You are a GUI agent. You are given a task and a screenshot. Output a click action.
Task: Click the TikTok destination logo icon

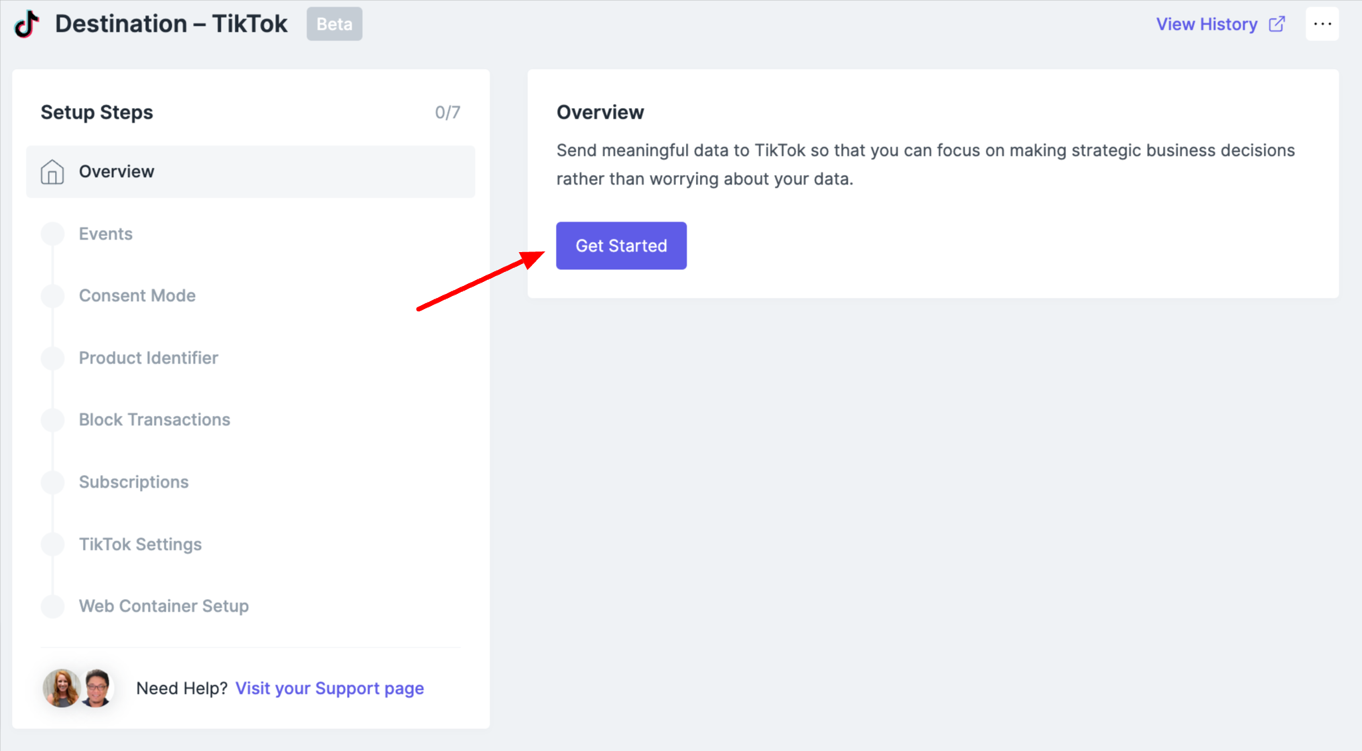25,24
